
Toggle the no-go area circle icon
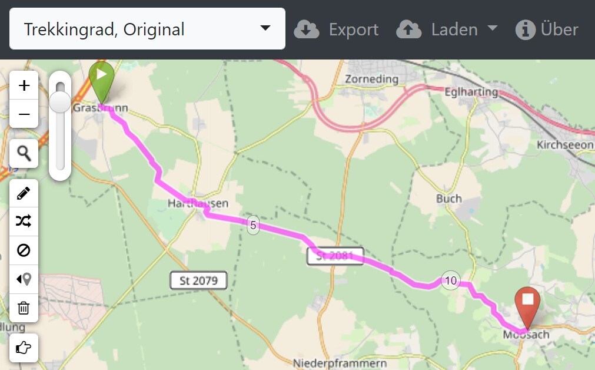coord(24,250)
